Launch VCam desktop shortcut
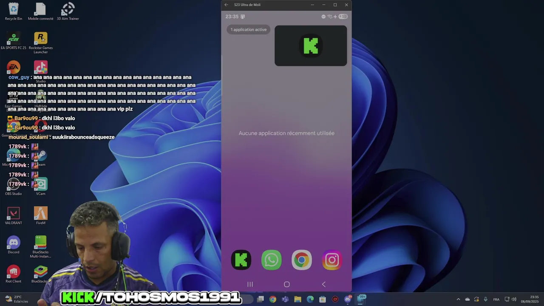Viewport: 544px width, 306px height. [41, 187]
